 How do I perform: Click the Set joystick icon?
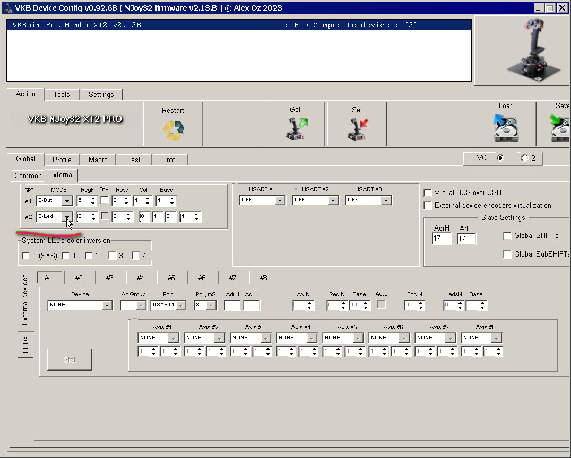tap(357, 130)
